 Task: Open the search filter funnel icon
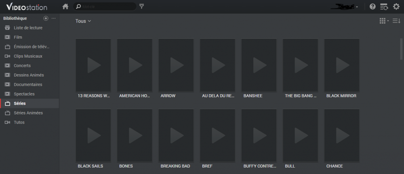tap(141, 6)
